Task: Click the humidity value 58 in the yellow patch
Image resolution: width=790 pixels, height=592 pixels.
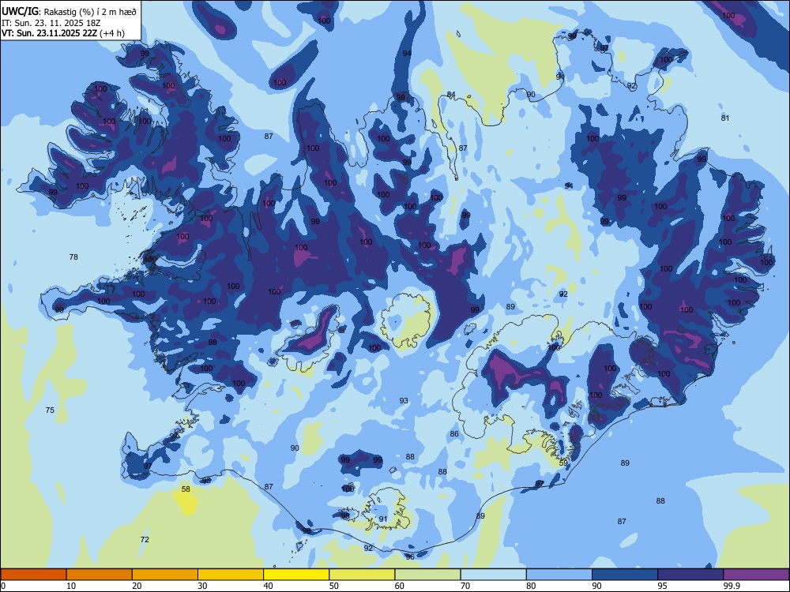Action: (186, 489)
